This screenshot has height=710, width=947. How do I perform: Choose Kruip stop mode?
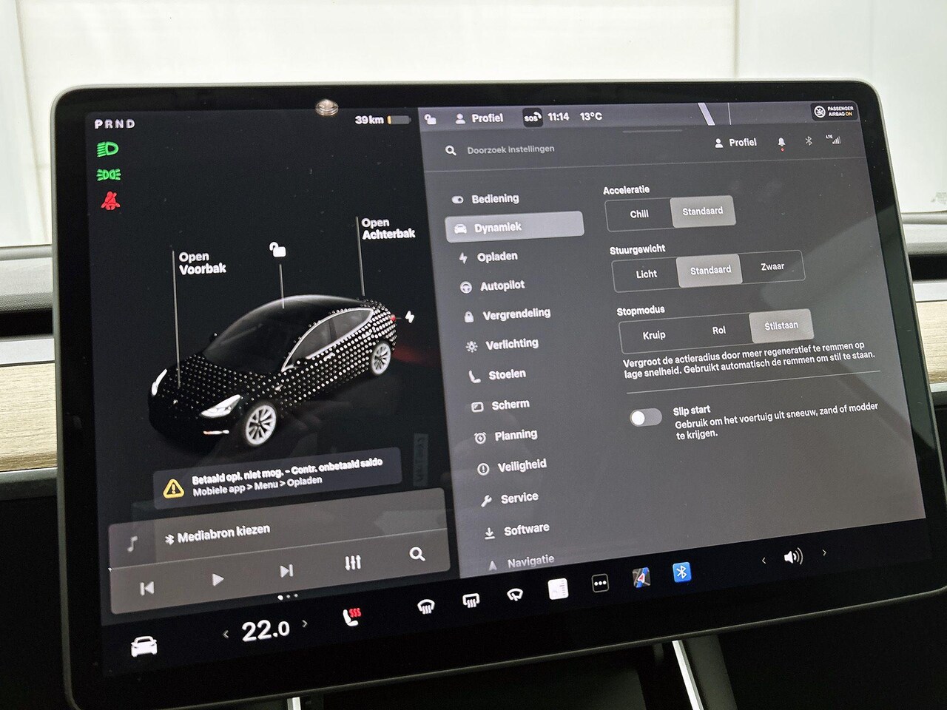[653, 335]
